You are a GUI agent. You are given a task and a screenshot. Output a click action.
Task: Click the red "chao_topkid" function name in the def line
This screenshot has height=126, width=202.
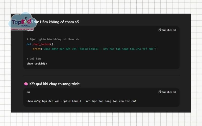tap(41, 44)
